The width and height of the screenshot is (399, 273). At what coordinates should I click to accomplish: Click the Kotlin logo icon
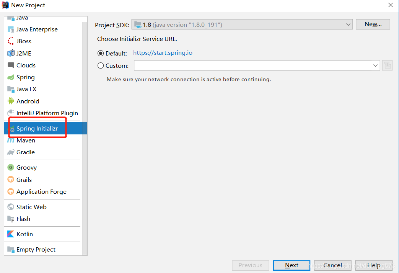click(x=11, y=234)
